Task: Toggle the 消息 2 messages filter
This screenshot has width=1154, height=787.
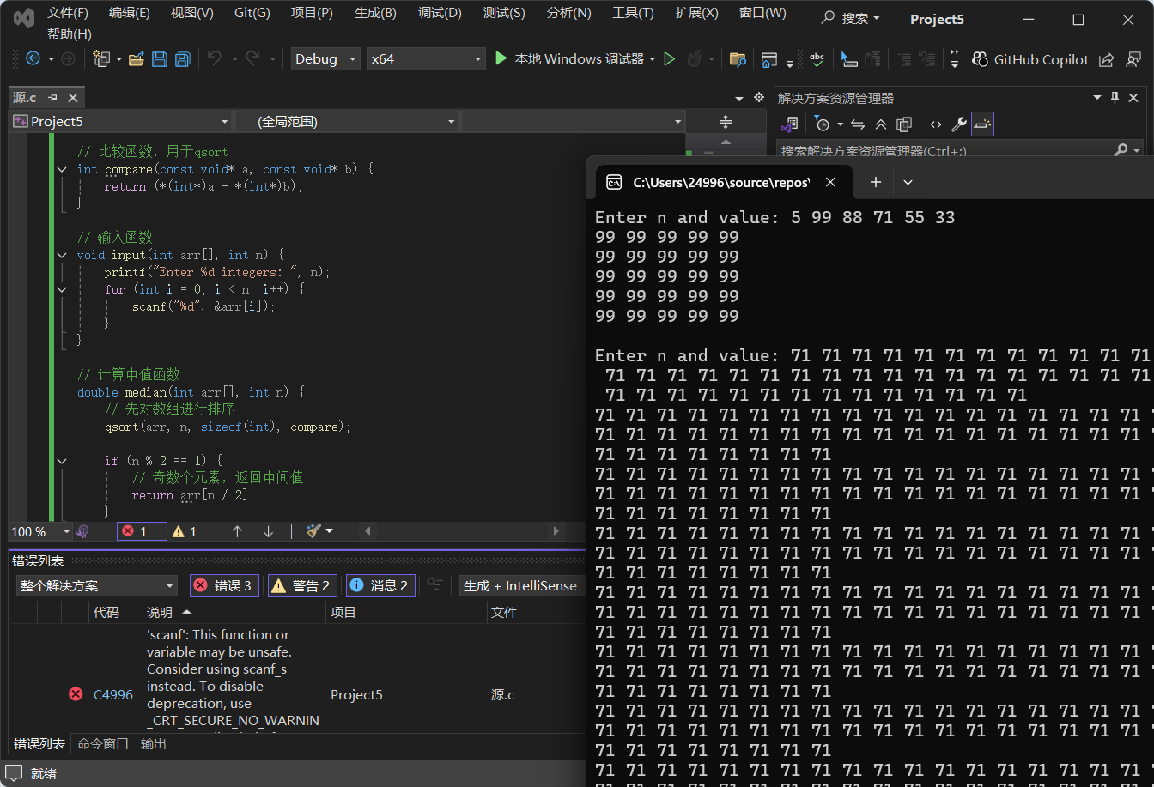Action: pyautogui.click(x=380, y=585)
